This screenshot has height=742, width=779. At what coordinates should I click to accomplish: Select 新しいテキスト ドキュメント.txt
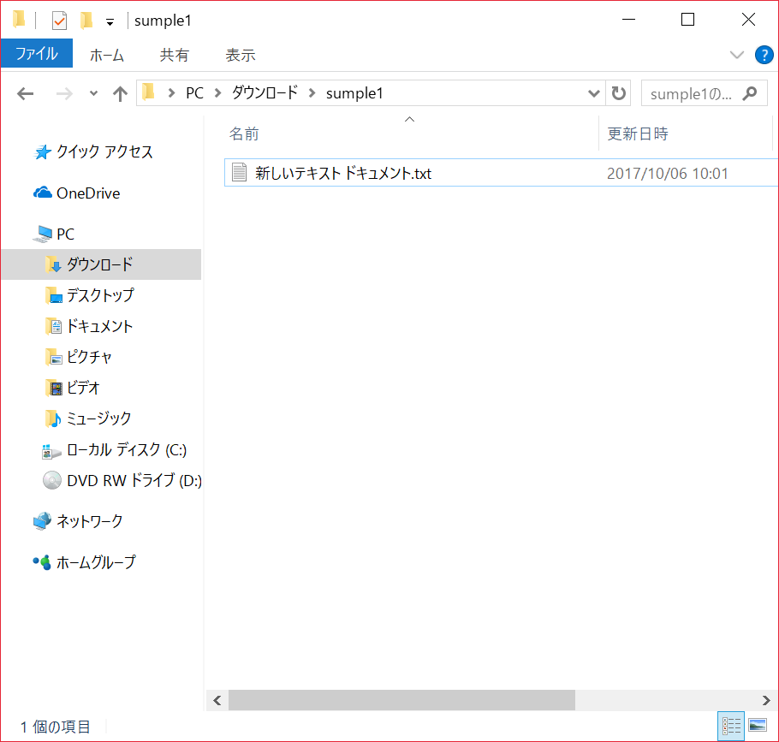pyautogui.click(x=342, y=173)
